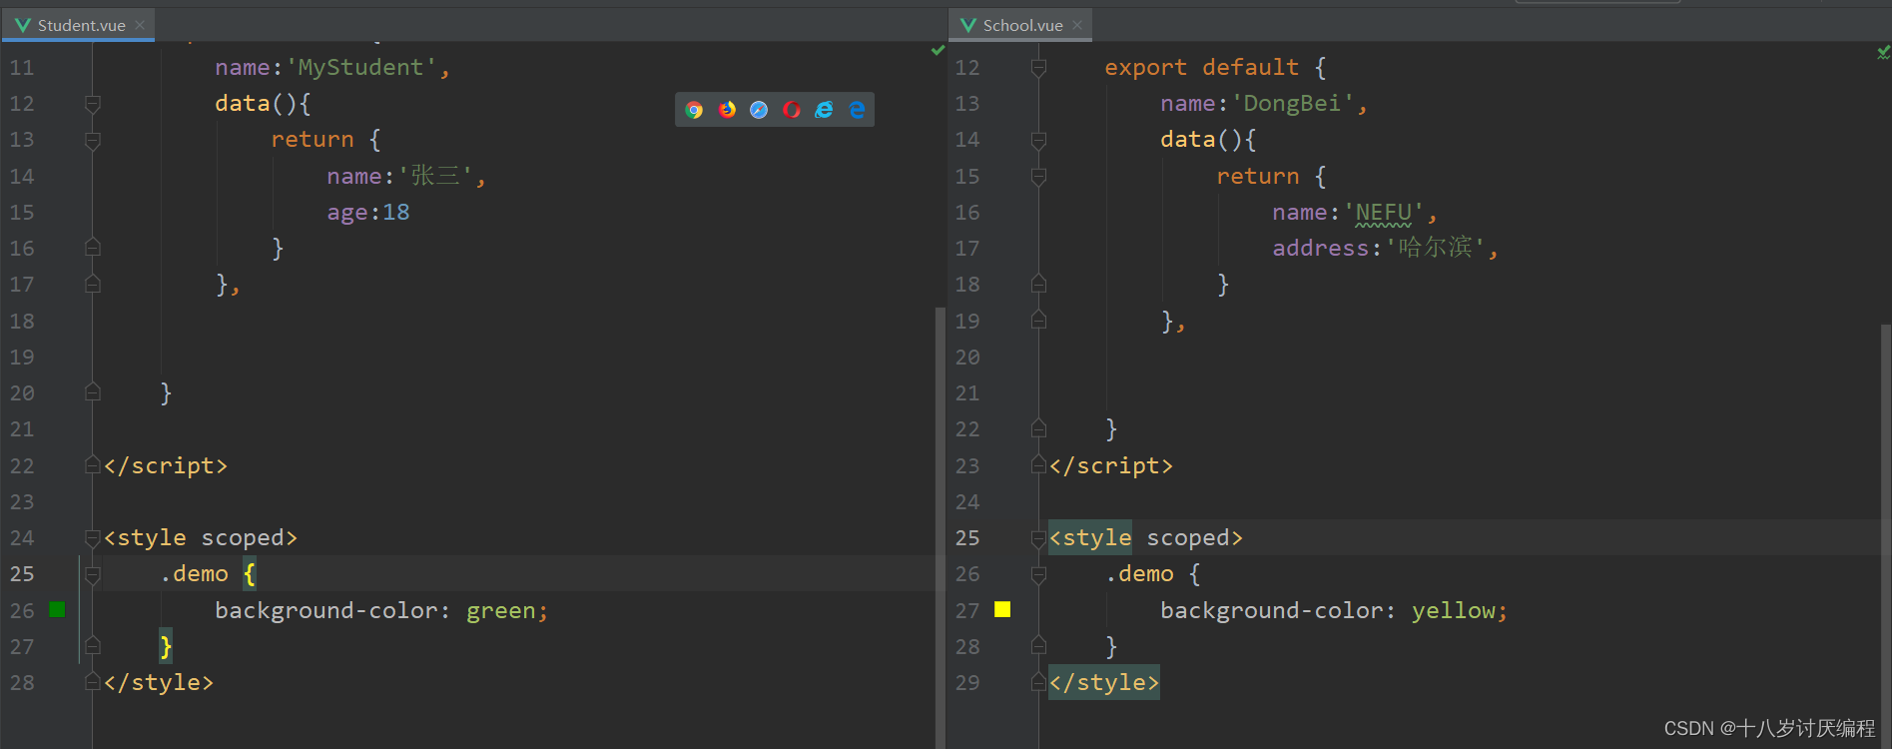Collapse return block at Student.vue line 13
Screen dimensions: 1892x749
[x=93, y=140]
